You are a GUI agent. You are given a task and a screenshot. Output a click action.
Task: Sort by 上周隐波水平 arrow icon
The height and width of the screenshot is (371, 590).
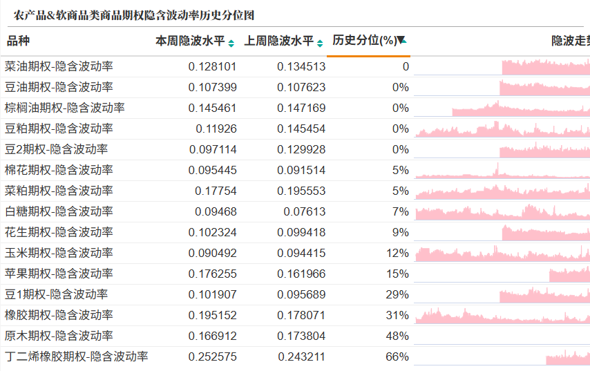(x=320, y=44)
